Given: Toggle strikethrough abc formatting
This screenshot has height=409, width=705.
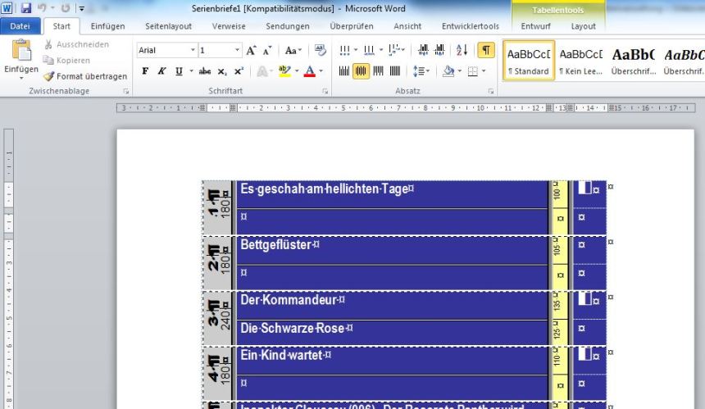Looking at the screenshot, I should click(205, 71).
